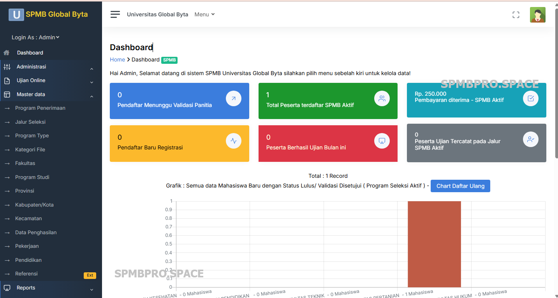
Task: Click the red bar in the chart
Action: pyautogui.click(x=434, y=244)
